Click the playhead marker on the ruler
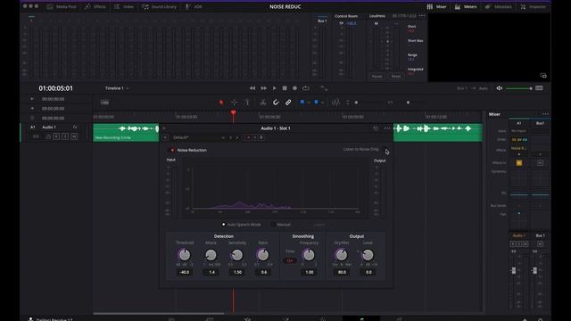 (234, 113)
